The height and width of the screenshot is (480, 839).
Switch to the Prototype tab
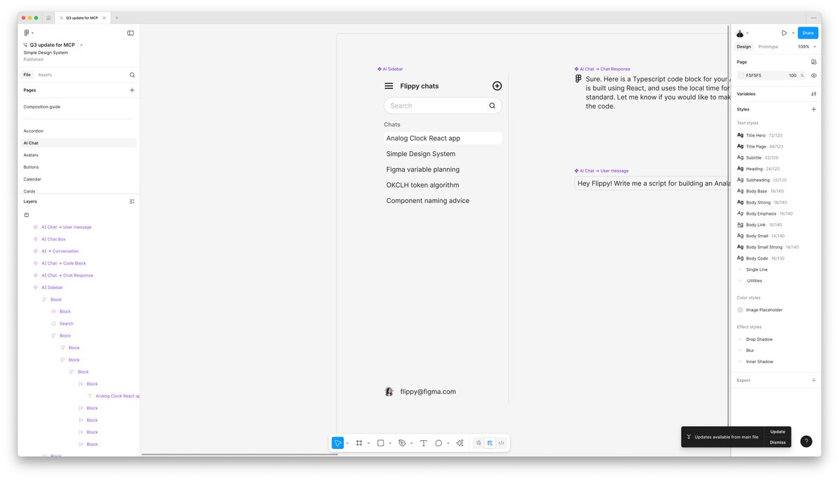tap(768, 47)
